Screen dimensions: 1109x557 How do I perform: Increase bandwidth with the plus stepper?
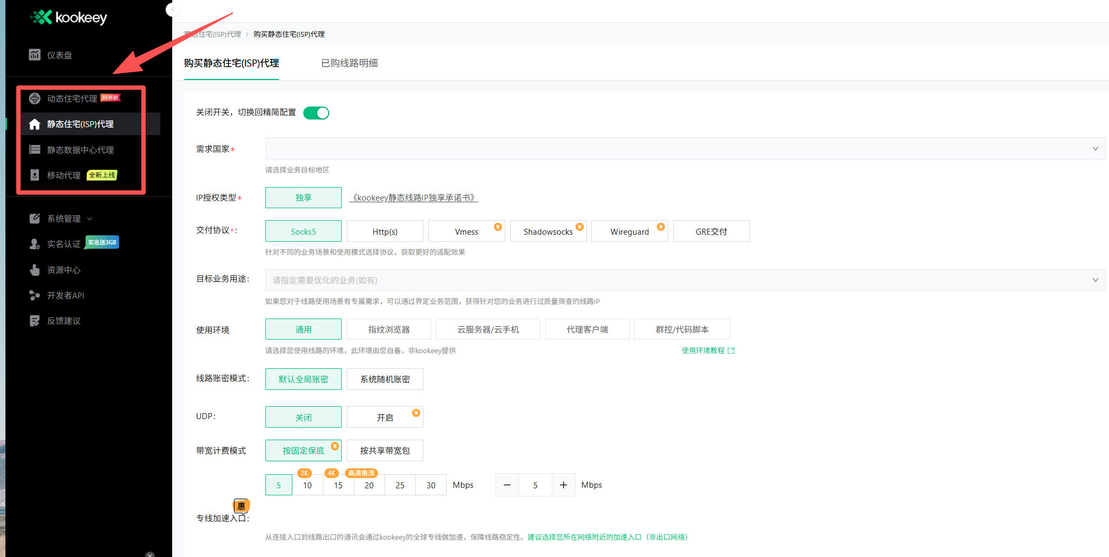(563, 485)
